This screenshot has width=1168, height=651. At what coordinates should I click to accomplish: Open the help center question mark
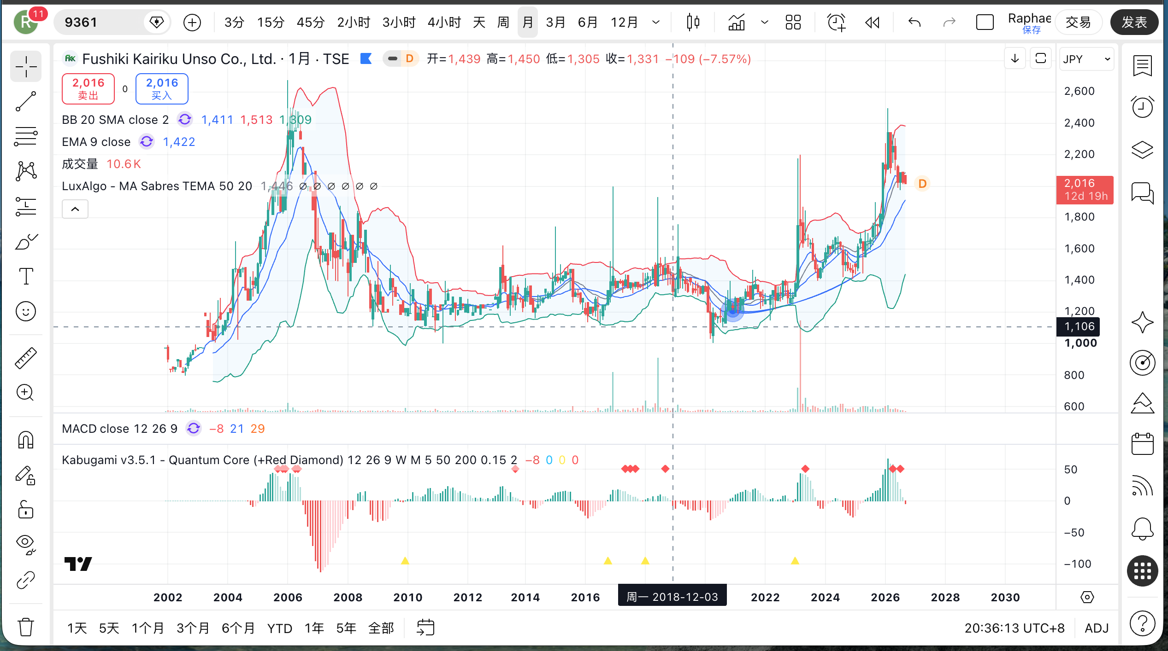1143,623
